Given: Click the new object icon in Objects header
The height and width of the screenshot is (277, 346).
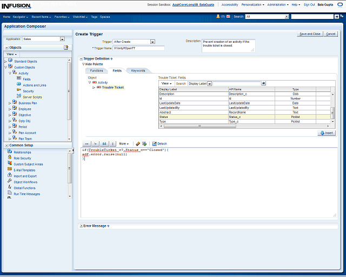Looking at the screenshot, I should tap(66, 48).
